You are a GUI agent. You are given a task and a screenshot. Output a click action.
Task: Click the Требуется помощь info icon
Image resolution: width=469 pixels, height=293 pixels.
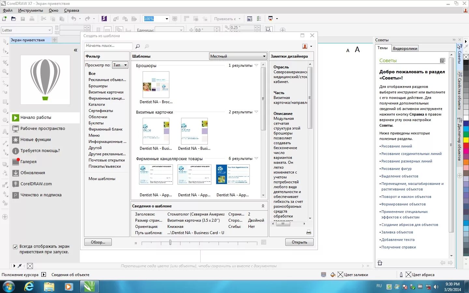[16, 151]
